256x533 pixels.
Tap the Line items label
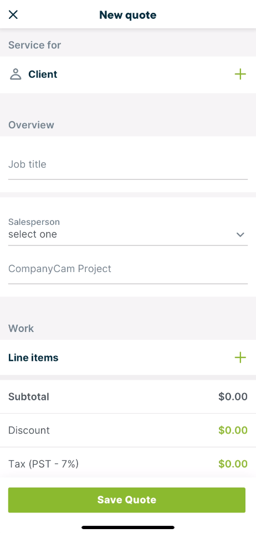pyautogui.click(x=33, y=358)
